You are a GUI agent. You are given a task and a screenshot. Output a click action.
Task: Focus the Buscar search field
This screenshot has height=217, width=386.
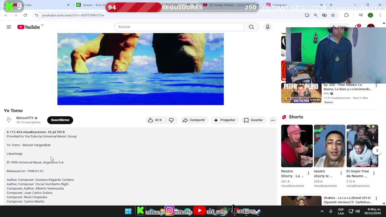tap(179, 27)
